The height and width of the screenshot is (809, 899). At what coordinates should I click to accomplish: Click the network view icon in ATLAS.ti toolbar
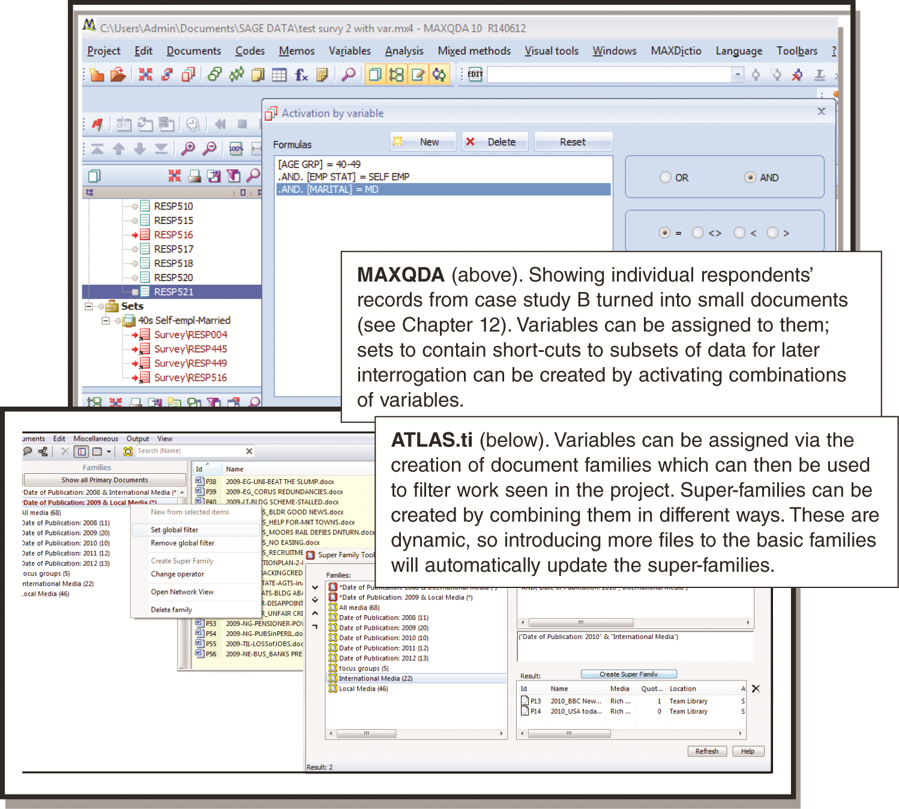[x=43, y=452]
